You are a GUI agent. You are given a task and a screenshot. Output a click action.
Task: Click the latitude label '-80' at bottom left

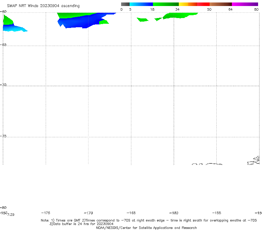pyautogui.click(x=3, y=208)
